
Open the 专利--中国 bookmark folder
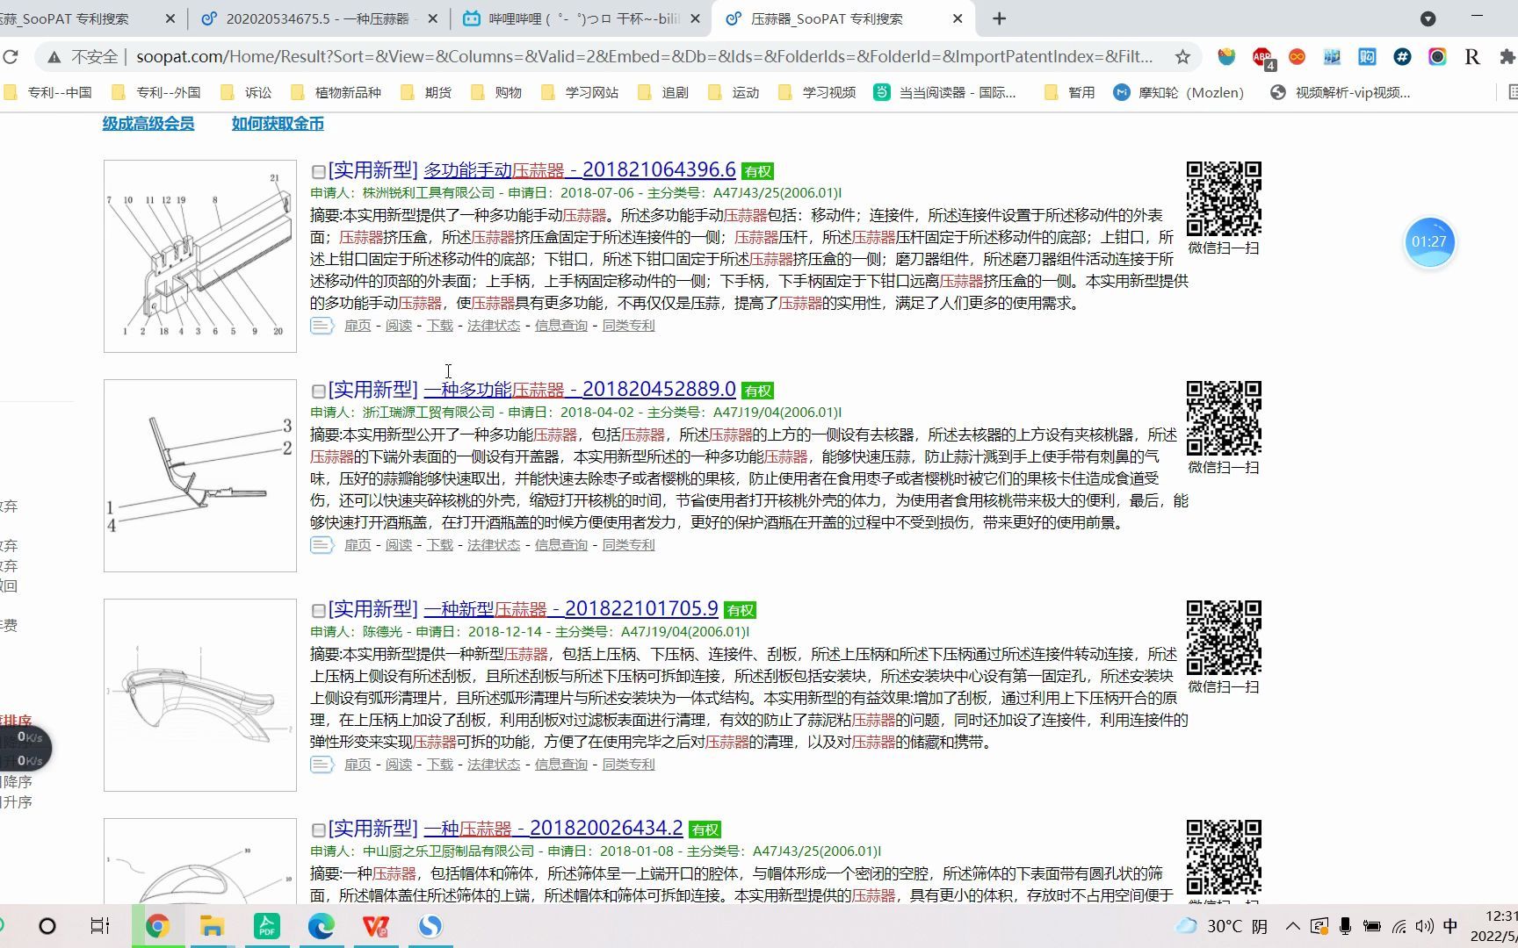pyautogui.click(x=47, y=92)
